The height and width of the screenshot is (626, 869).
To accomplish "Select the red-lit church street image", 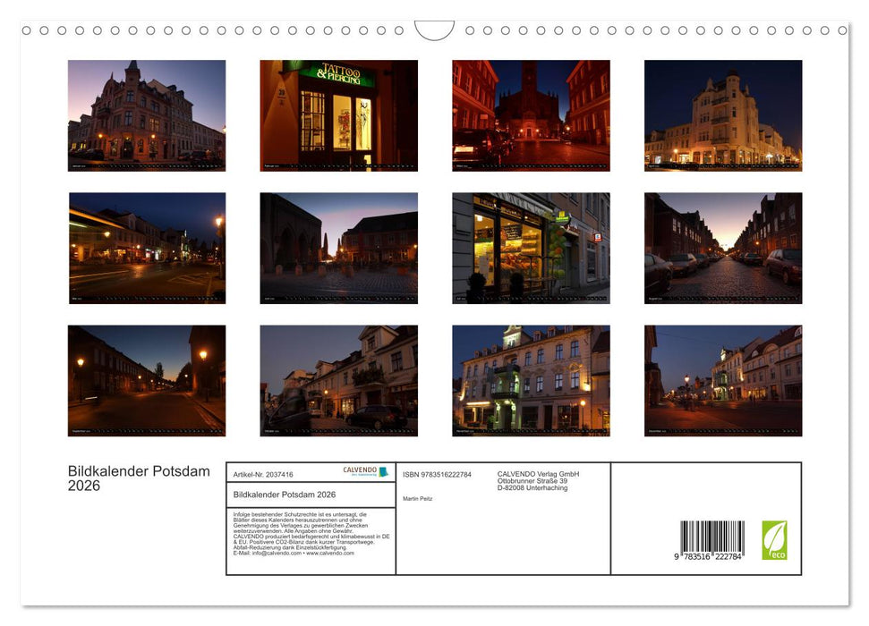I will (x=530, y=114).
